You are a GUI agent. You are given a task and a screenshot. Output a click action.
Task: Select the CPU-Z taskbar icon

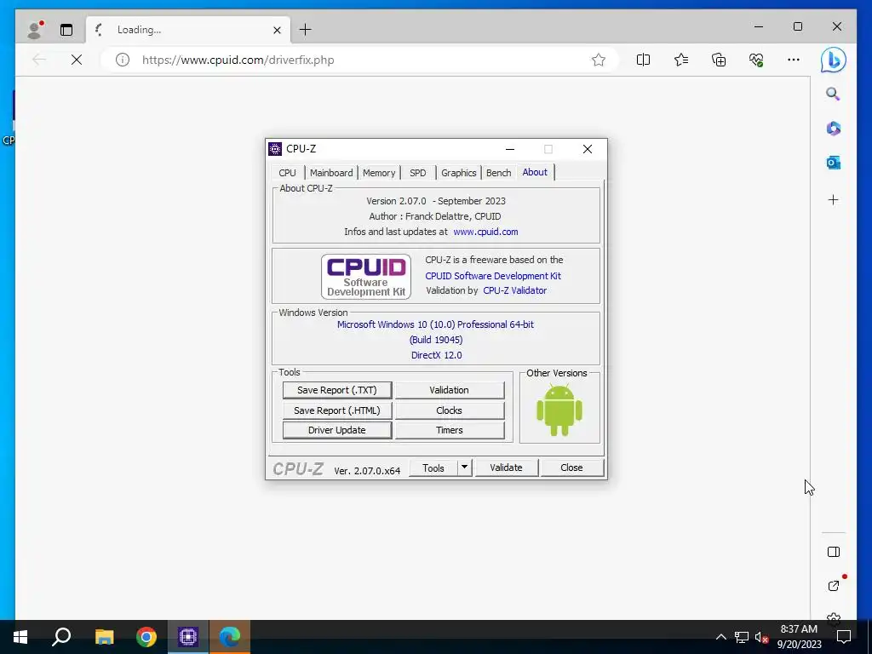188,637
